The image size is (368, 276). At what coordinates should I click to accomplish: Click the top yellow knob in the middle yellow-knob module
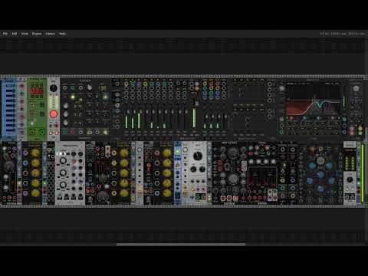pos(124,153)
